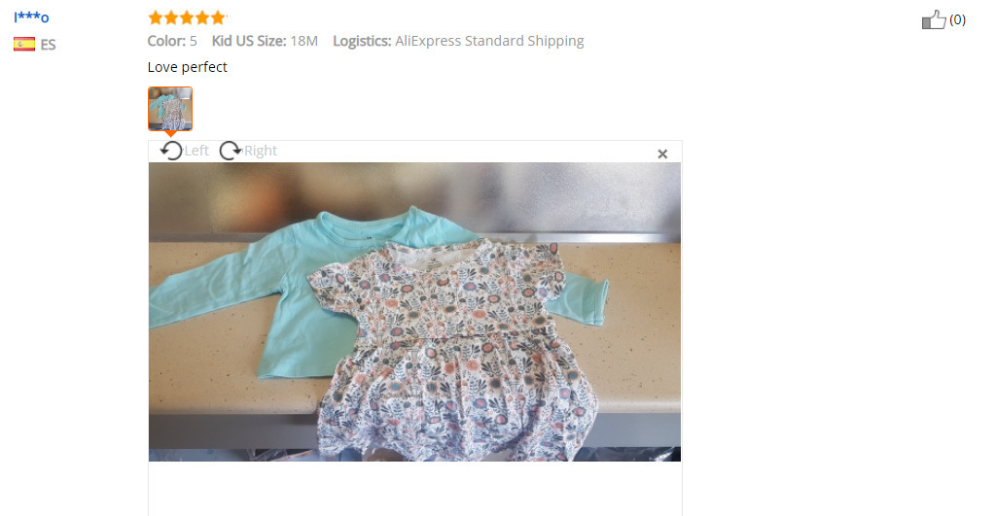
Task: Click the "Love perfect" review text
Action: 188,67
